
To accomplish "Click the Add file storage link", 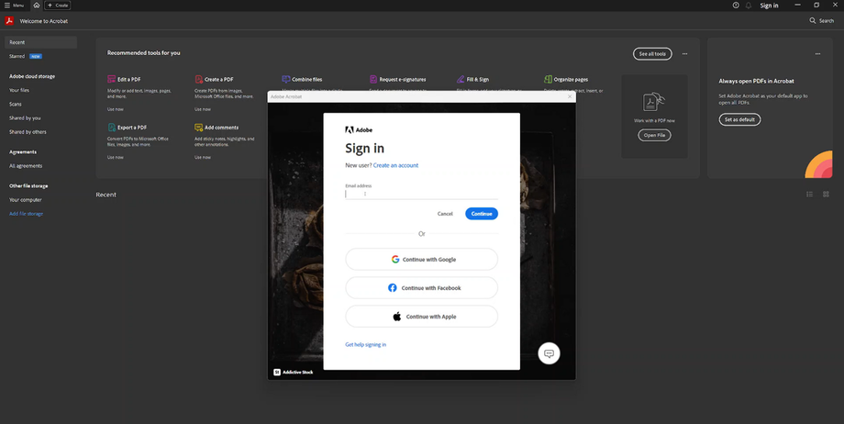I will pos(27,214).
